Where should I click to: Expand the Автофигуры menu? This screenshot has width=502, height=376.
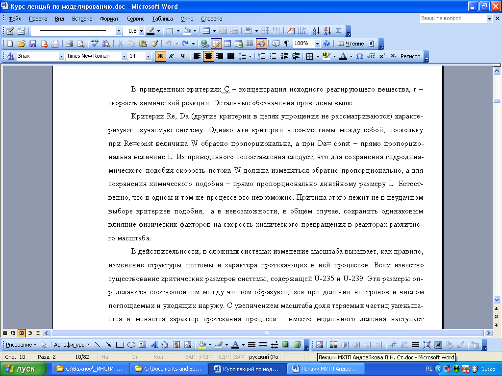coord(72,345)
